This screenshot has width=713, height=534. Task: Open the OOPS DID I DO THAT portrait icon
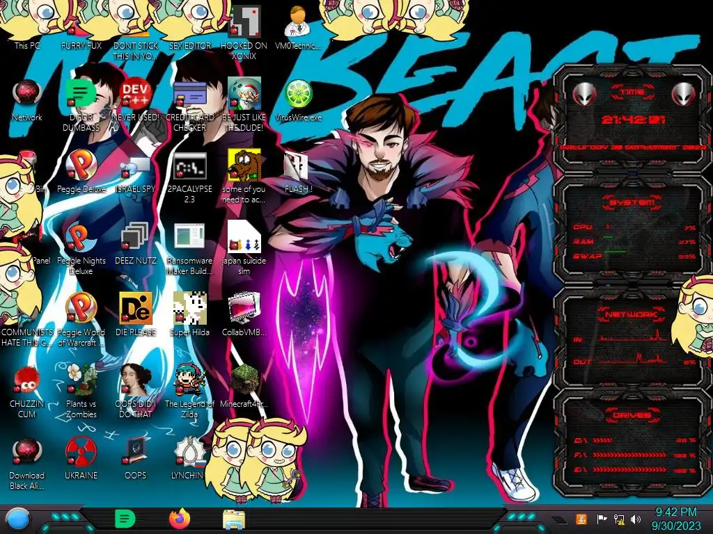pyautogui.click(x=136, y=391)
